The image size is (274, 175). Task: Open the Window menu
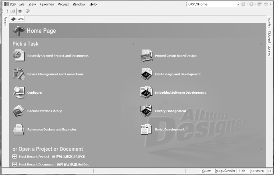tap(79, 4)
